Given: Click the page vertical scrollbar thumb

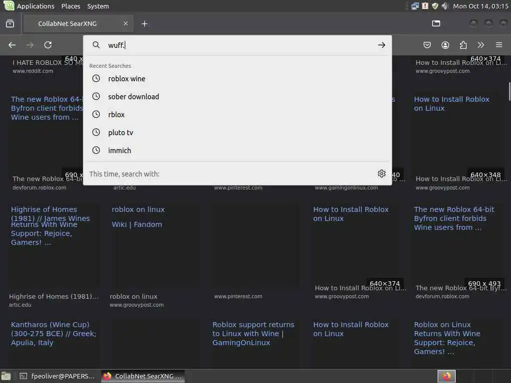Looking at the screenshot, I should click(510, 92).
